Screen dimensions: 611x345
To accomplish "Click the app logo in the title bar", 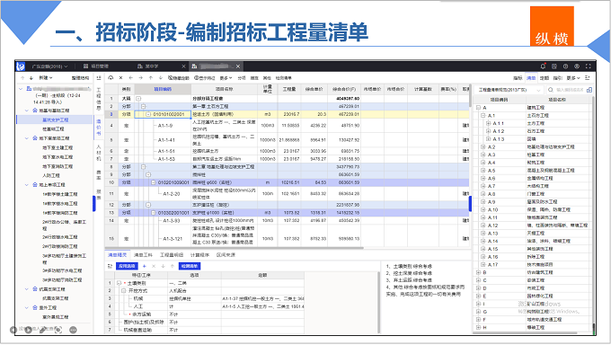I will point(21,66).
